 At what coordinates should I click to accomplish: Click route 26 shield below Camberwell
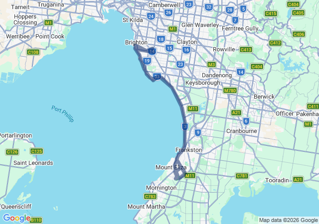click(168, 12)
